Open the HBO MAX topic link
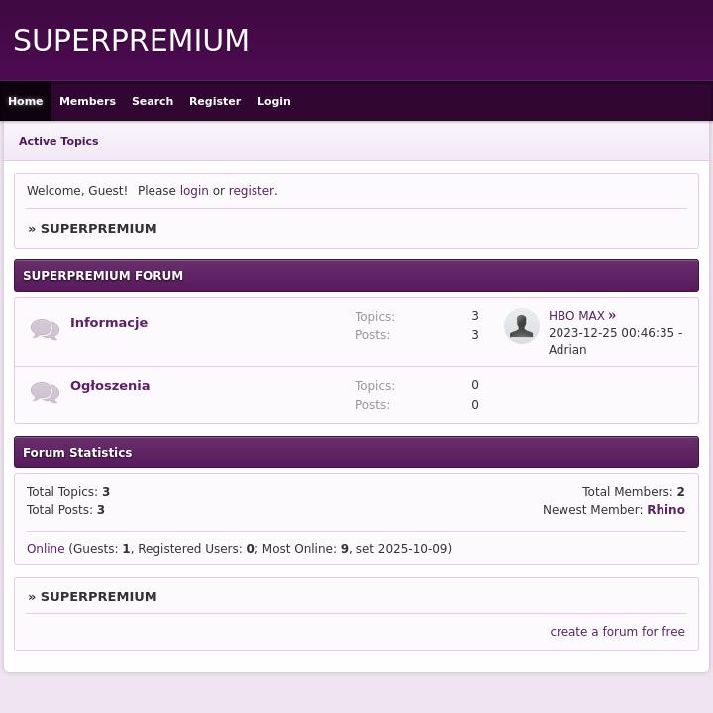Image resolution: width=713 pixels, height=713 pixels. (576, 316)
